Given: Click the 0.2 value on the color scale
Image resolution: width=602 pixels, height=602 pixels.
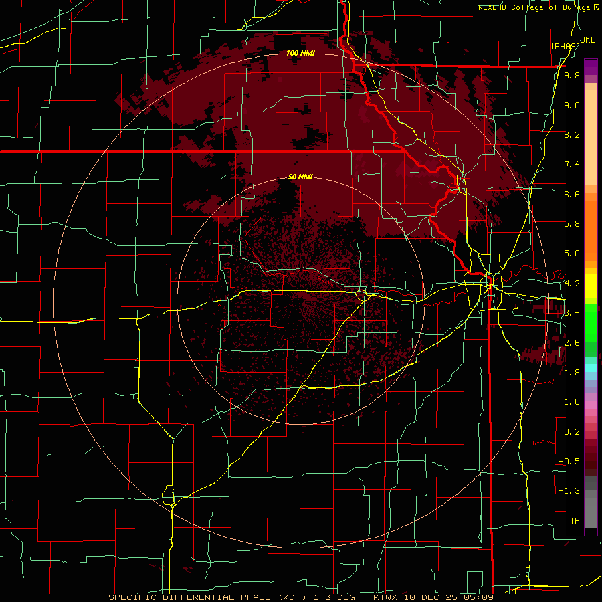Looking at the screenshot, I should (x=572, y=431).
